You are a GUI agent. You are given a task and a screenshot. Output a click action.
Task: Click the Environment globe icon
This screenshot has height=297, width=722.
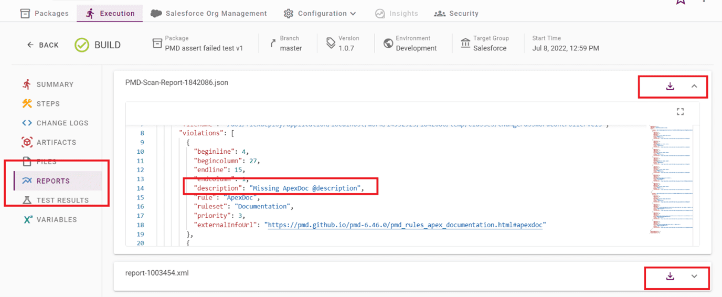[x=388, y=43]
